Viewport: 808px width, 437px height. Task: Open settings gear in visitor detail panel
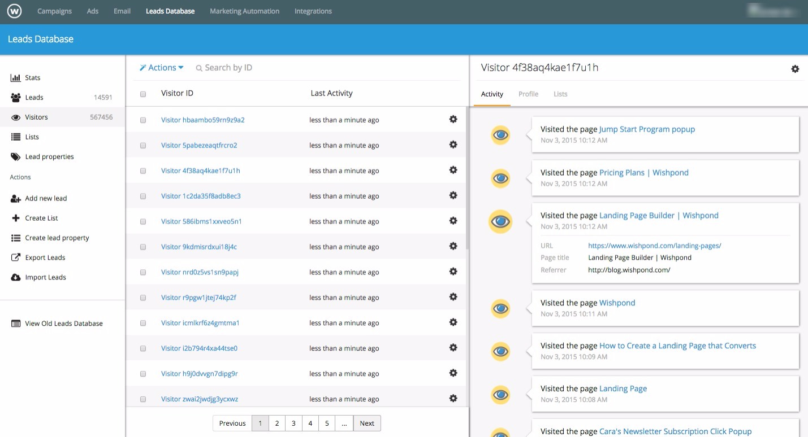(795, 69)
